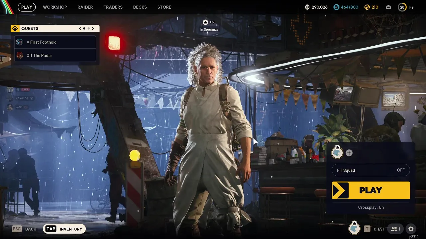Viewport: 426px width, 239px height.
Task: Open the friends list icon showing 1
Action: (396, 229)
